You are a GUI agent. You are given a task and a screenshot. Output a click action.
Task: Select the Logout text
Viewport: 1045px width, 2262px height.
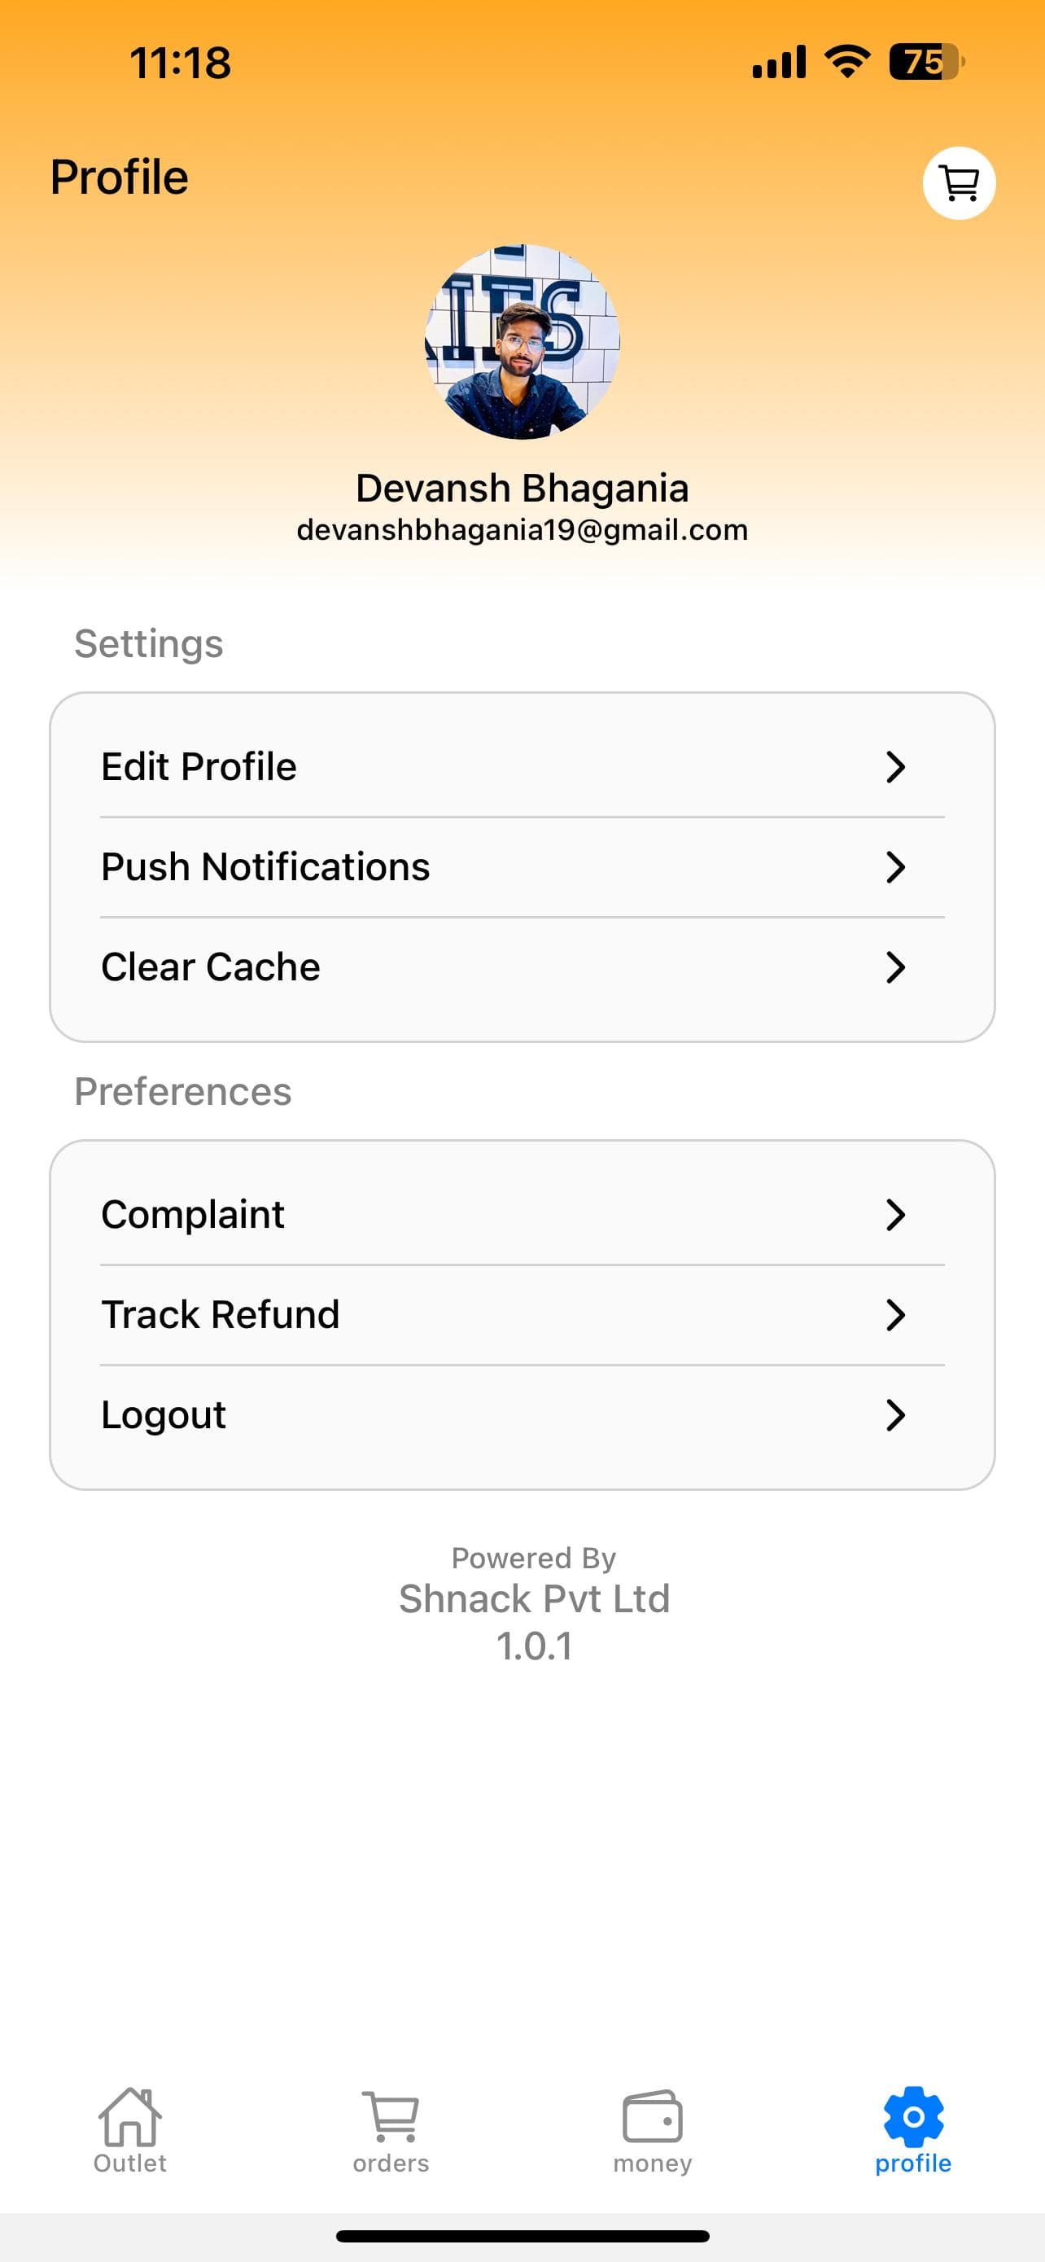(x=164, y=1415)
